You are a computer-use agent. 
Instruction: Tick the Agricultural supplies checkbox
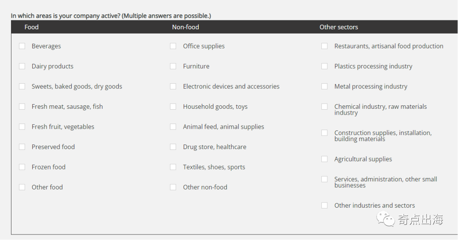[324, 159]
